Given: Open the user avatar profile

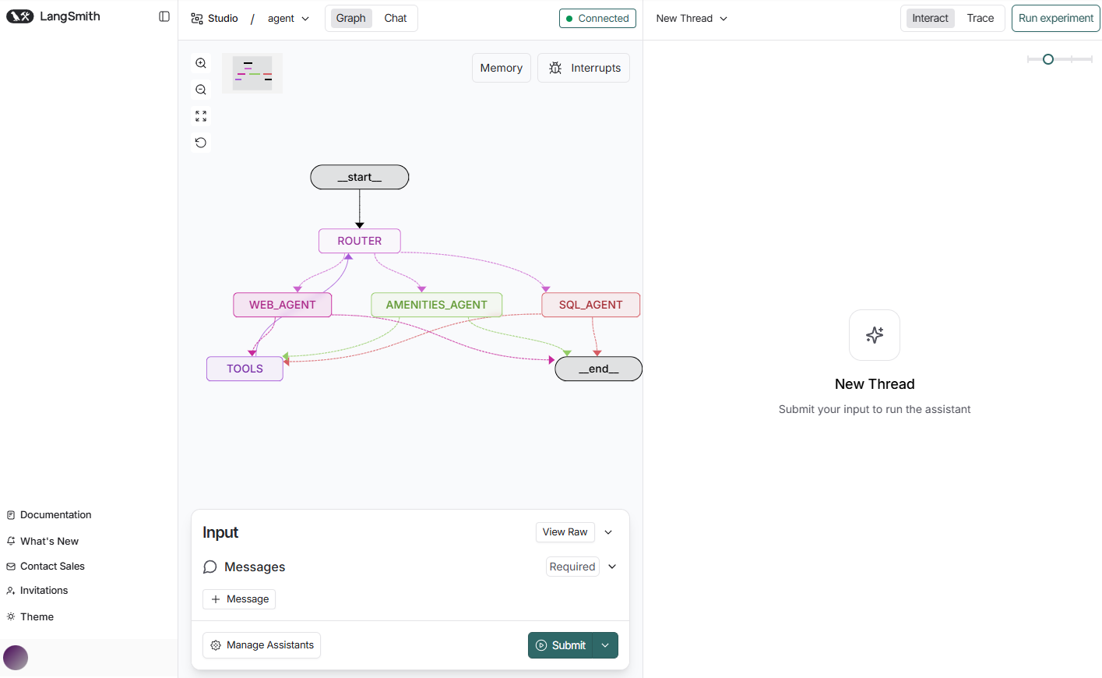Looking at the screenshot, I should [16, 658].
